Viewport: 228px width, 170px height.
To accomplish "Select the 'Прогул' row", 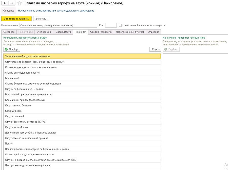I will [82, 144].
